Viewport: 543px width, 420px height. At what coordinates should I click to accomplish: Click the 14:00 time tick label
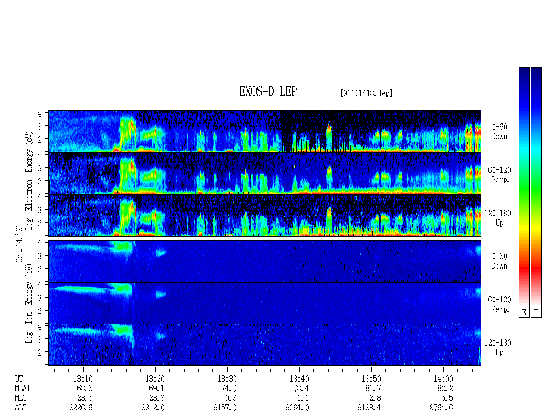pyautogui.click(x=443, y=379)
